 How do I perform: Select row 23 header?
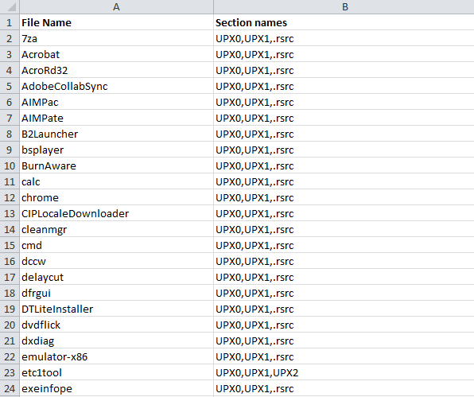pyautogui.click(x=10, y=372)
